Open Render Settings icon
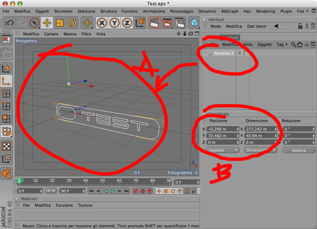Image resolution: width=317 pixels, height=229 pixels. pyautogui.click(x=180, y=23)
